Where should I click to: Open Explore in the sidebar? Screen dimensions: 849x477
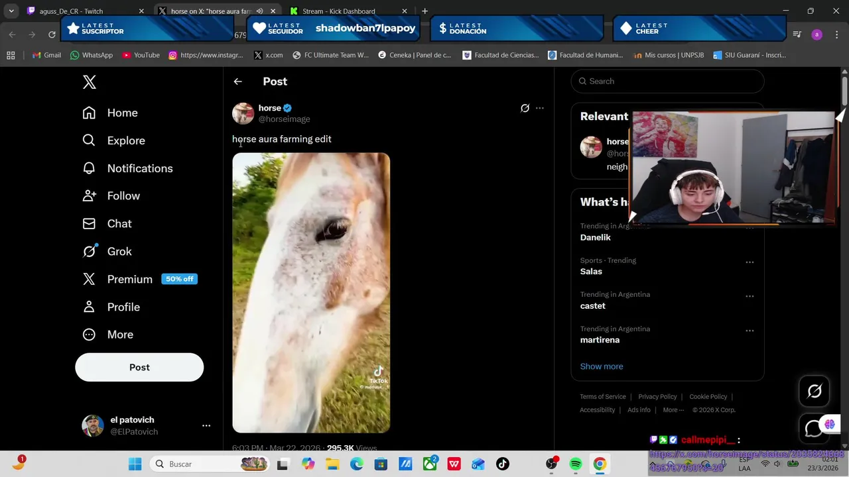pos(113,140)
